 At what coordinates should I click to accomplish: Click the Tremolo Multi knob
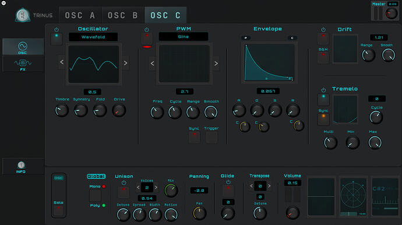(330, 142)
